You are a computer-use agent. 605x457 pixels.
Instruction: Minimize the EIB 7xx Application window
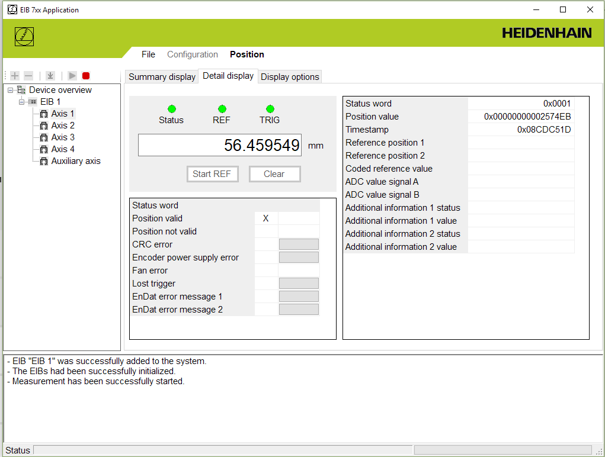tap(536, 9)
